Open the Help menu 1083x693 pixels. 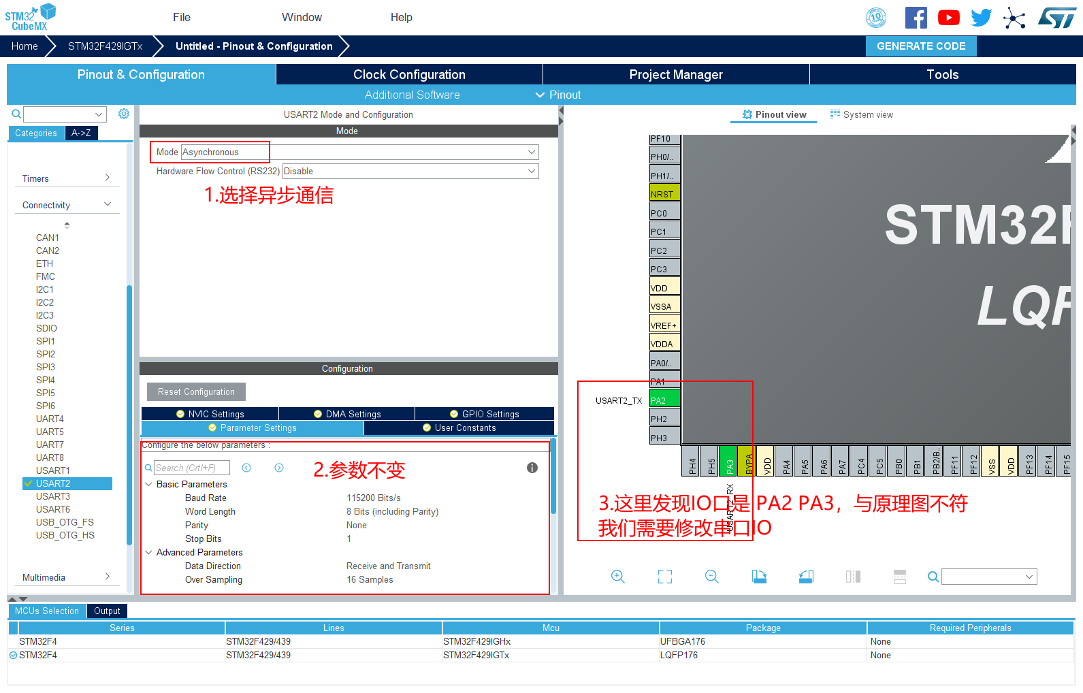tap(402, 17)
